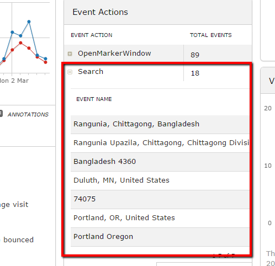Click the OpenMarkerWindow event action row
Image resolution: width=275 pixels, height=266 pixels.
[158, 54]
